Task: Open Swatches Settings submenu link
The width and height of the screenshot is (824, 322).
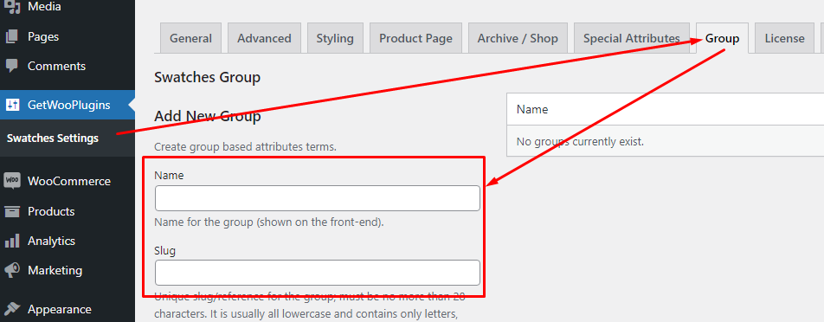Action: tap(53, 138)
